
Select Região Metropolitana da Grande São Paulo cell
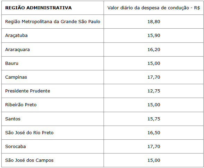53,21
